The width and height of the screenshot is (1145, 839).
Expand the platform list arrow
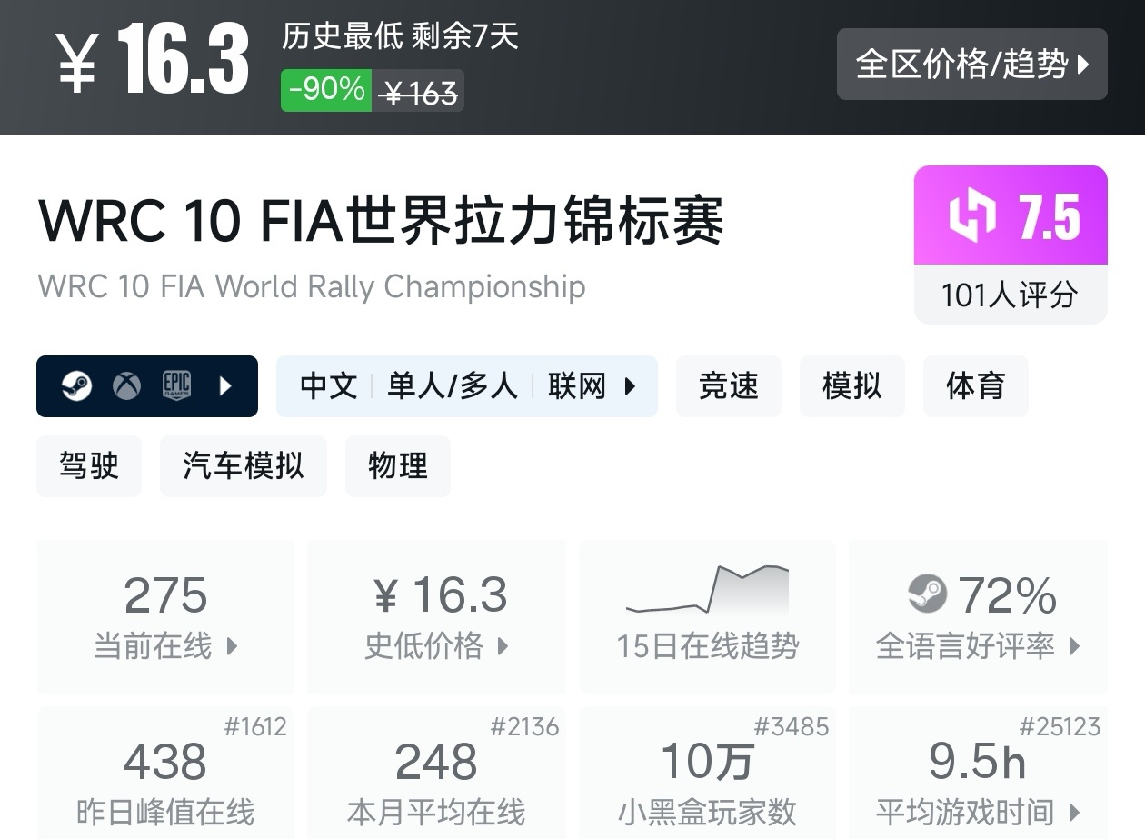[226, 386]
